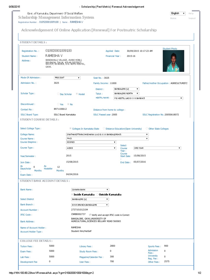This screenshot has height=280, width=210.
Task: Choose Yes for Discontinued
Action: coord(58,104)
